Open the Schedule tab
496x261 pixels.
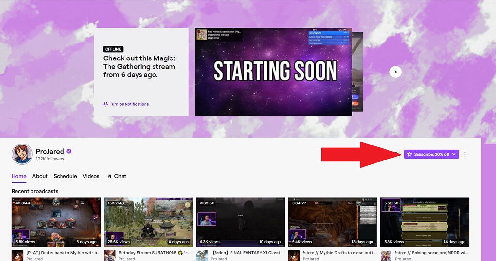(65, 176)
